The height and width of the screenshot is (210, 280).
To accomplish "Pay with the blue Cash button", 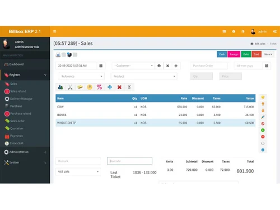I will [x=222, y=54].
